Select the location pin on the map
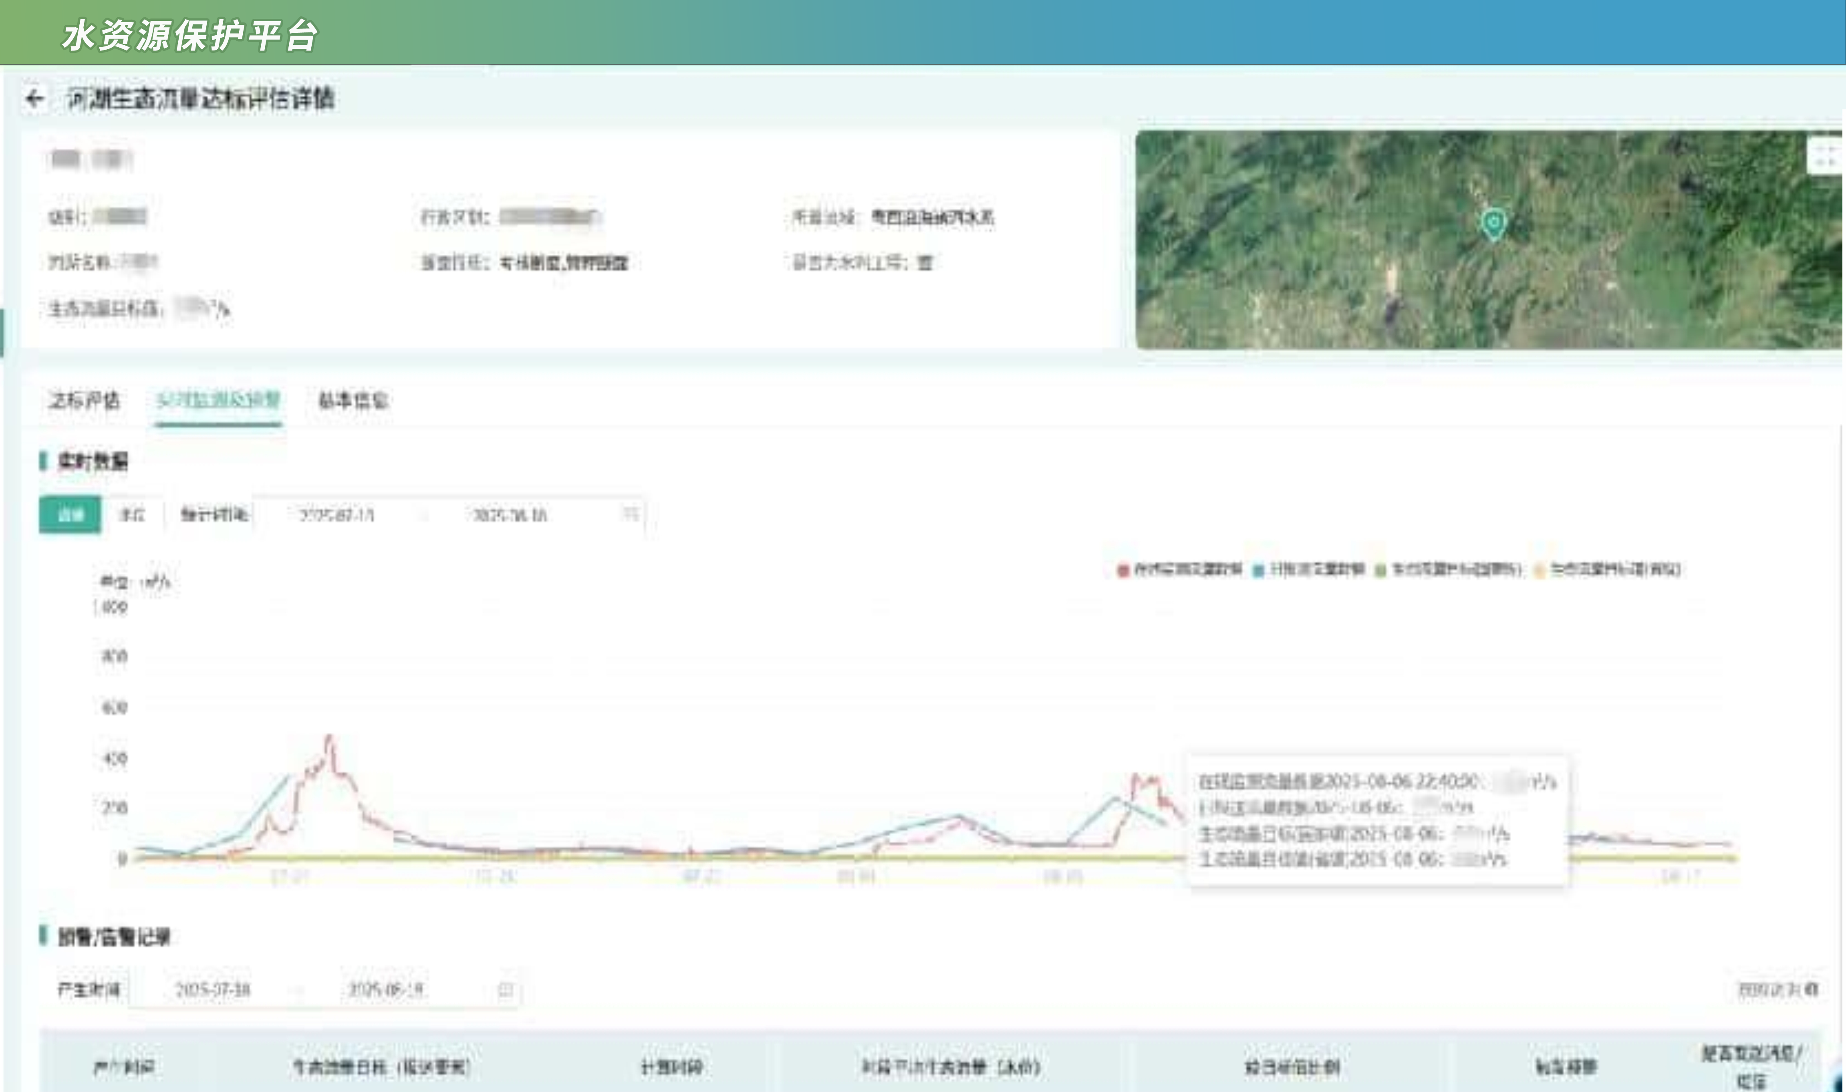Screen dimensions: 1846x1092 coord(1493,224)
